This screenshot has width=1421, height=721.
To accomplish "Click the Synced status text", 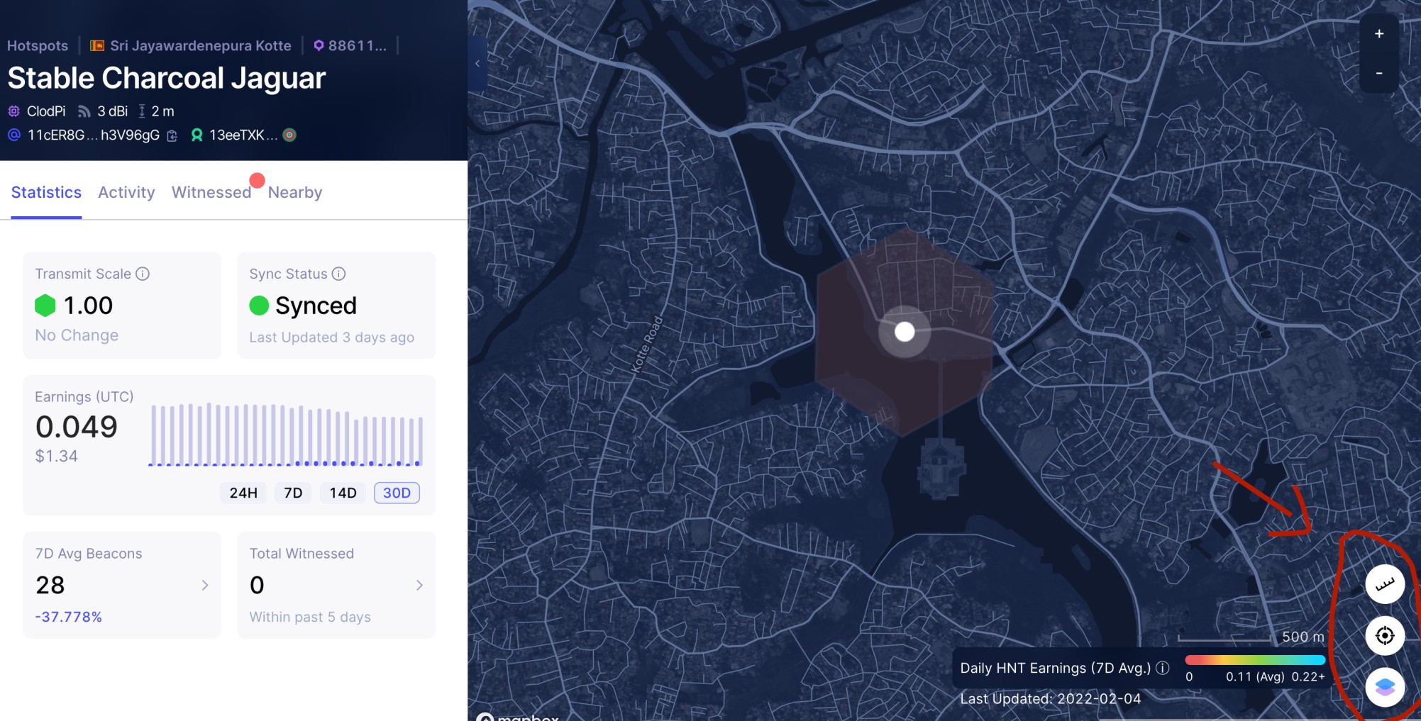I will (316, 306).
